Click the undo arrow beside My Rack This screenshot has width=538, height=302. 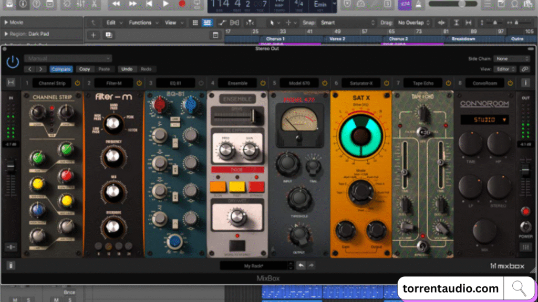301,266
